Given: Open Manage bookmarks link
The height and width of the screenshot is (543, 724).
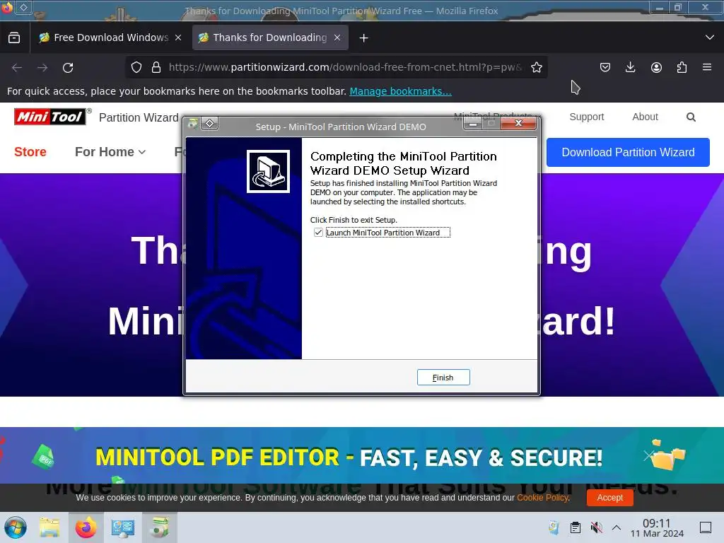Looking at the screenshot, I should point(400,91).
